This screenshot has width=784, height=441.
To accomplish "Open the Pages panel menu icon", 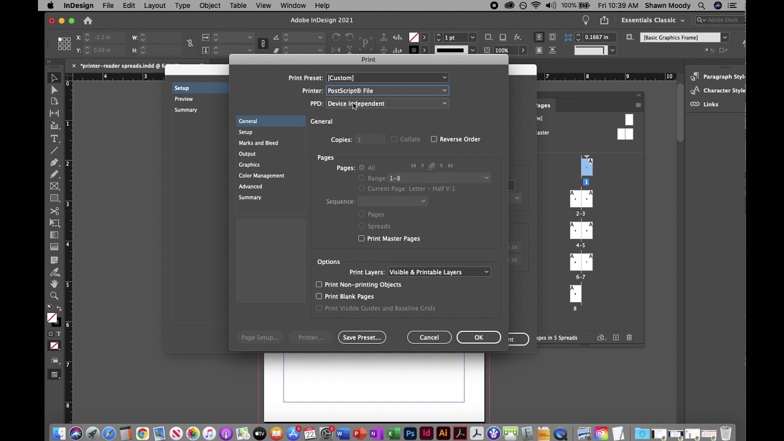I will [638, 105].
